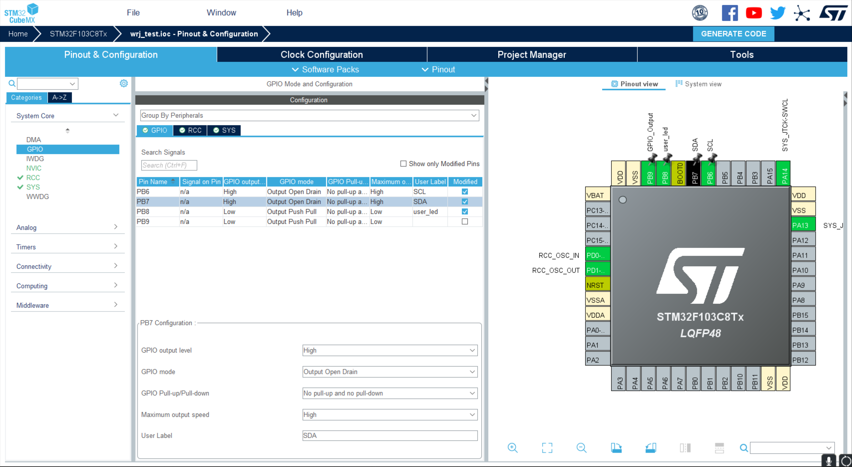
Task: Click the 10-year anniversary badge icon
Action: click(x=700, y=13)
